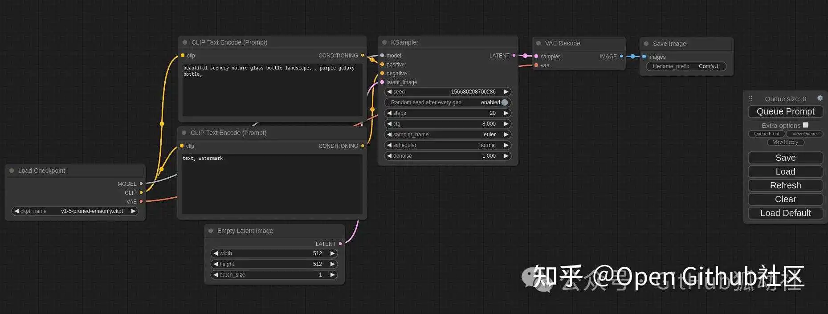Click the CLIP output socket on Load Checkpoint
This screenshot has height=314, width=828.
pos(141,192)
